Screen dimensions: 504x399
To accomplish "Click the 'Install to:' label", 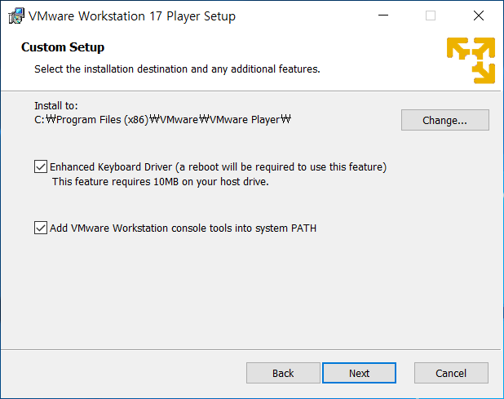I will click(56, 106).
